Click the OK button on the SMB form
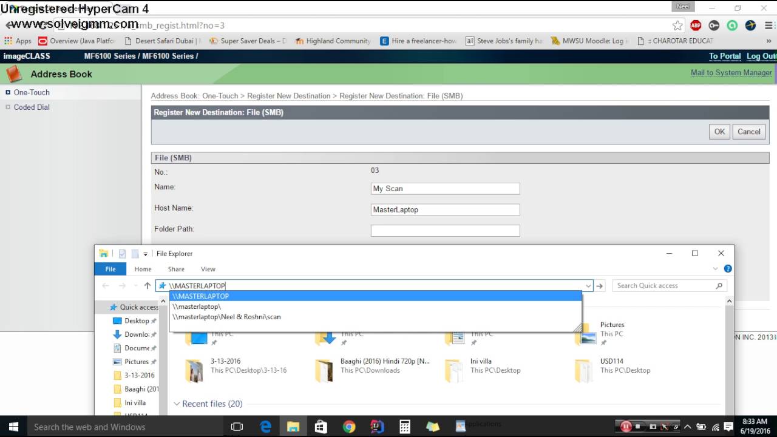 tap(719, 132)
